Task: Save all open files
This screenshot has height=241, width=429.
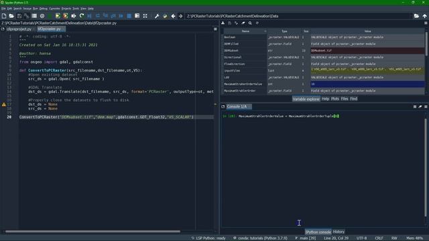Action: pos(27,16)
